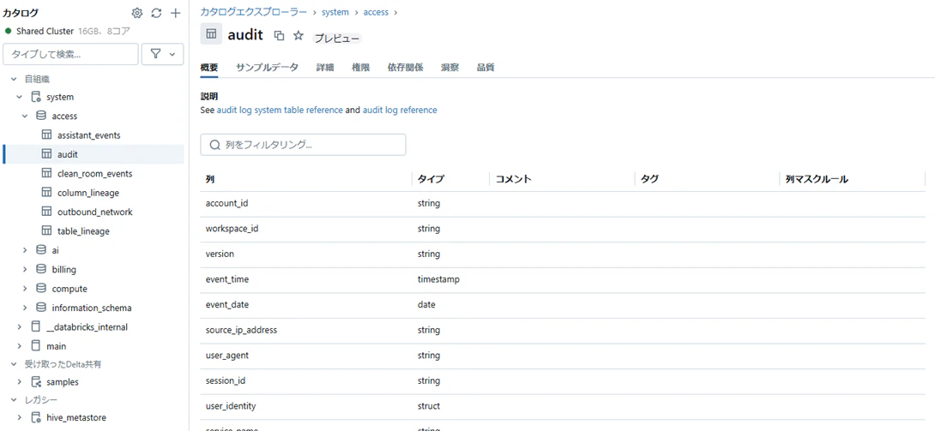The width and height of the screenshot is (935, 431).
Task: Expand the samples catalog node
Action: (20, 382)
